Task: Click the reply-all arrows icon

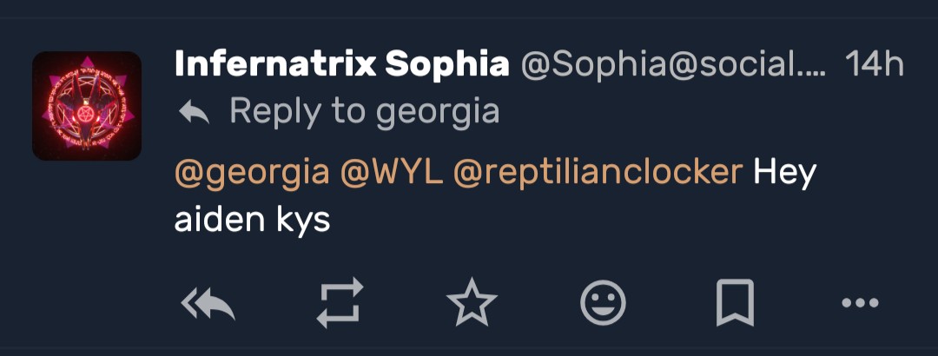Action: [x=208, y=303]
